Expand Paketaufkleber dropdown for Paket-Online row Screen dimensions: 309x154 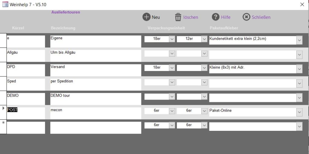(299, 112)
